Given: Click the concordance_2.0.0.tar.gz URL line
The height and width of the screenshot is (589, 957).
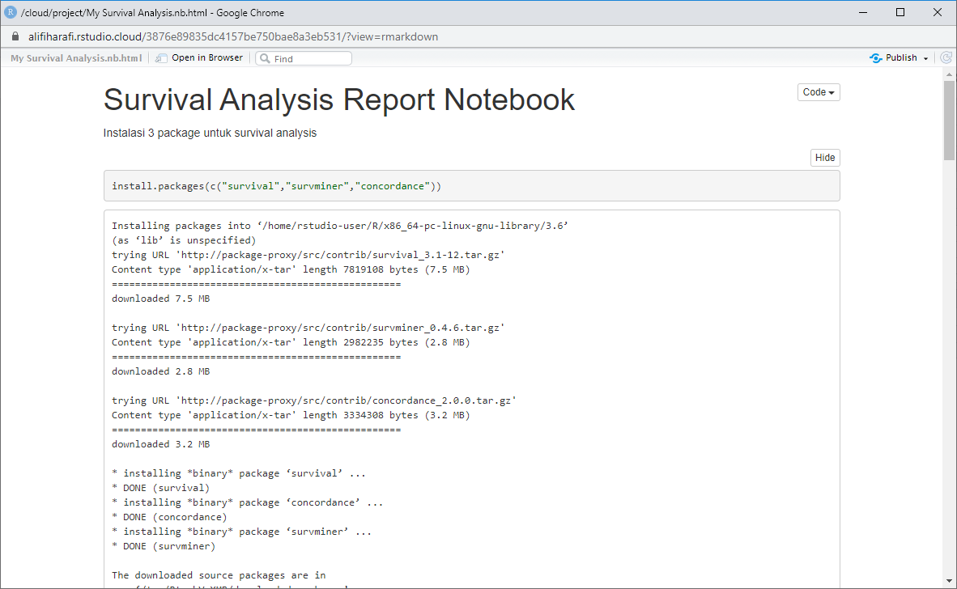Looking at the screenshot, I should pos(313,400).
